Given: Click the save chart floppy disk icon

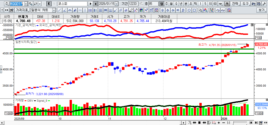Looking at the screenshot, I should coord(259,4).
